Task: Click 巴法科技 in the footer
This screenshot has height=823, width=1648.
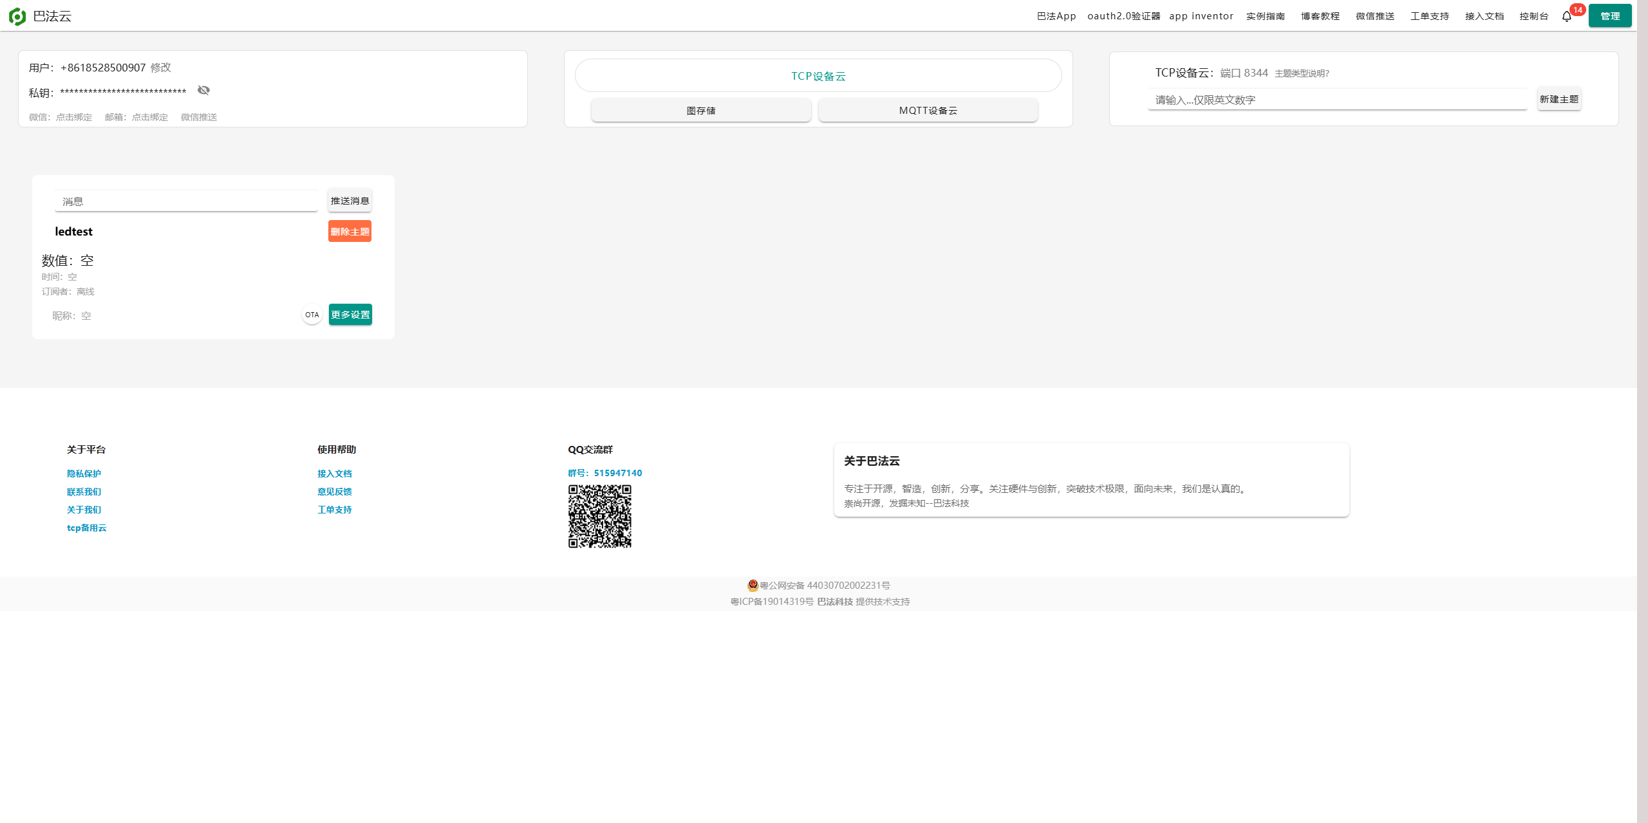Action: [835, 602]
